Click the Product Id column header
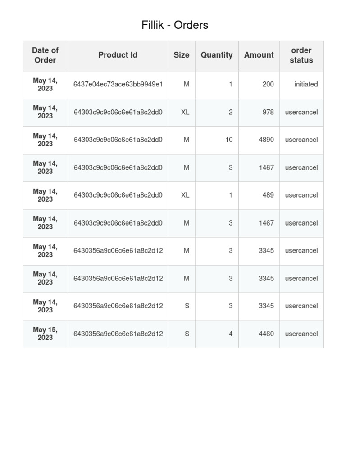The width and height of the screenshot is (346, 461). [118, 55]
